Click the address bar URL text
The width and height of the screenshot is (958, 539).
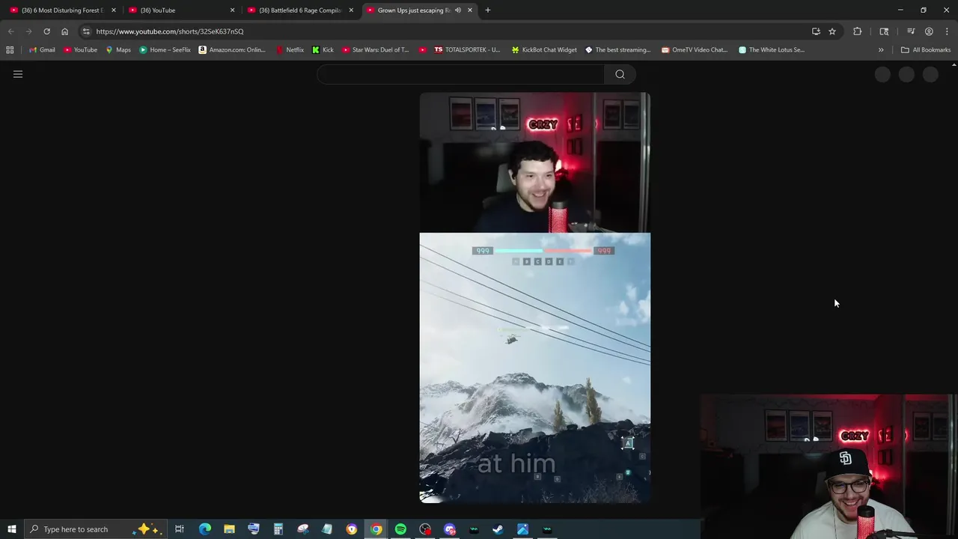click(170, 31)
